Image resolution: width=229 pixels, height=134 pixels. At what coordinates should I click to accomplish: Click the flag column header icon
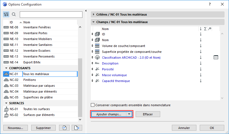210,29
